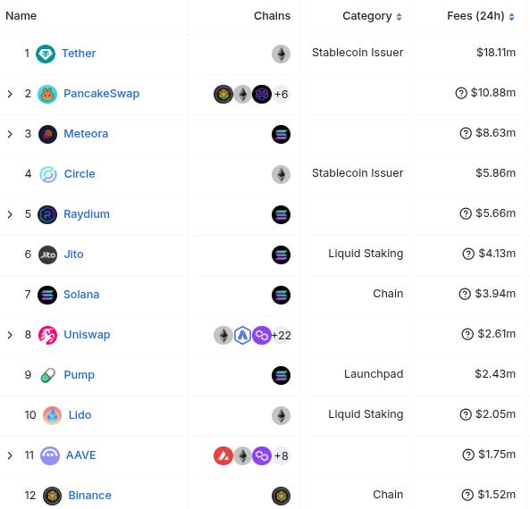
Task: Click the +22 chains badge for Uniswap
Action: point(282,335)
